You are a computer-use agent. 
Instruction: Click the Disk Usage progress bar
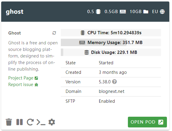111,52
